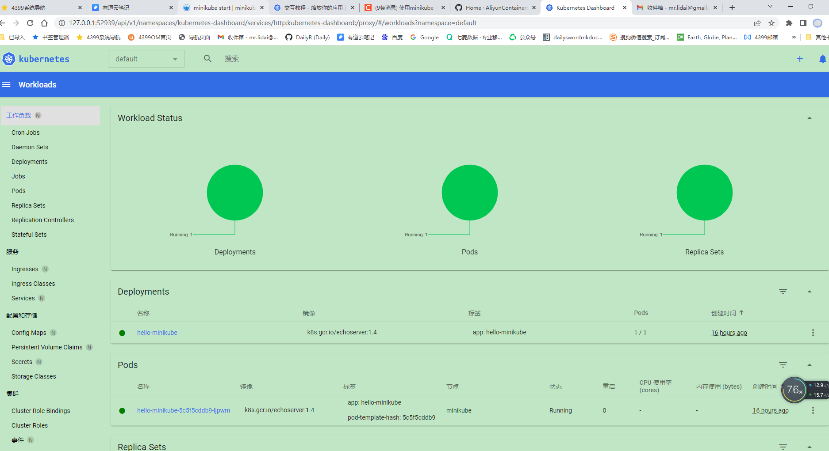
Task: Open actions menu for hello-minikube deployment
Action: (x=813, y=333)
